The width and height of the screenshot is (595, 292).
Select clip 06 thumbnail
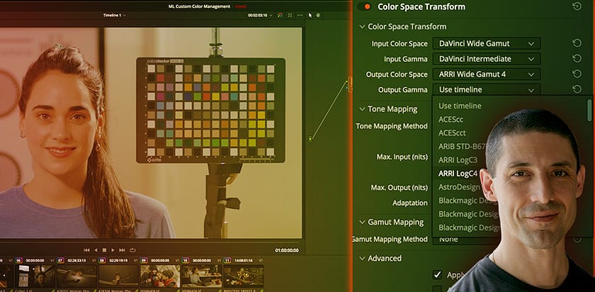[35, 276]
